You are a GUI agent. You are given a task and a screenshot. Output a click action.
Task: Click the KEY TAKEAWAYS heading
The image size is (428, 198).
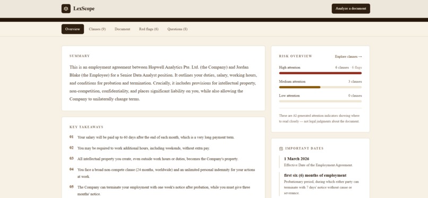click(86, 127)
